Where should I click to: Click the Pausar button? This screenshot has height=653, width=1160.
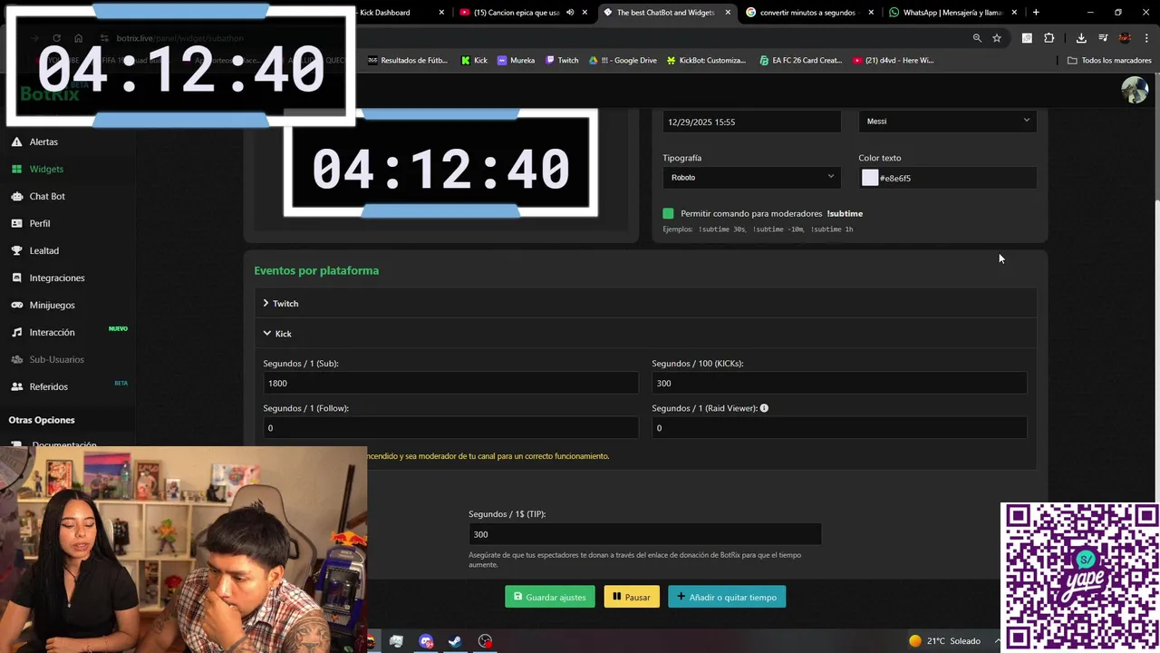tap(632, 597)
